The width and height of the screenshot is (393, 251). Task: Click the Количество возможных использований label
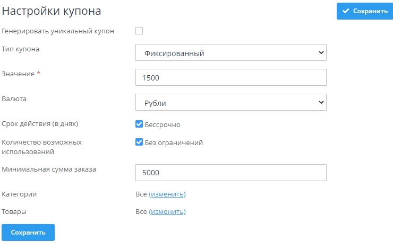pyautogui.click(x=38, y=147)
